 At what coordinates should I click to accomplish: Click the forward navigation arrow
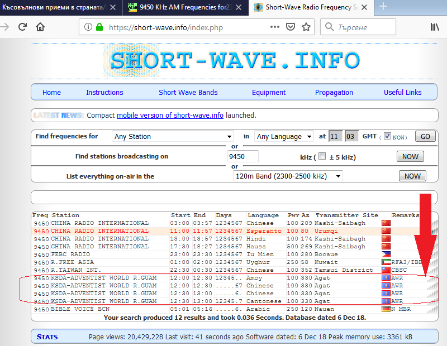(4, 27)
